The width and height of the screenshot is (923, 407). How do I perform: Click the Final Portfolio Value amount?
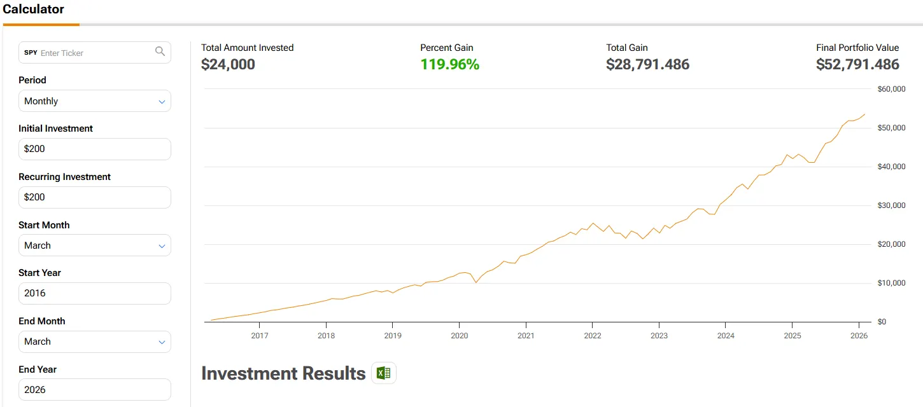click(857, 64)
